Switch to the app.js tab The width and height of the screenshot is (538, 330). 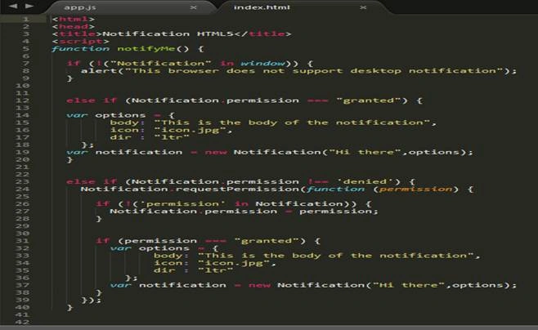point(80,7)
